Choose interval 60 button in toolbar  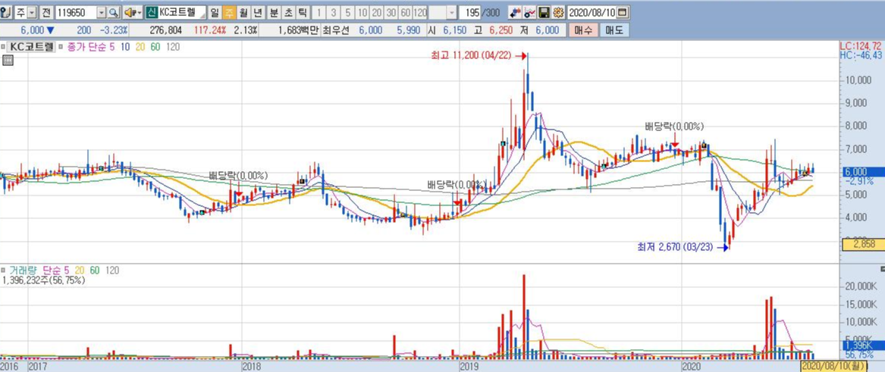pos(405,12)
